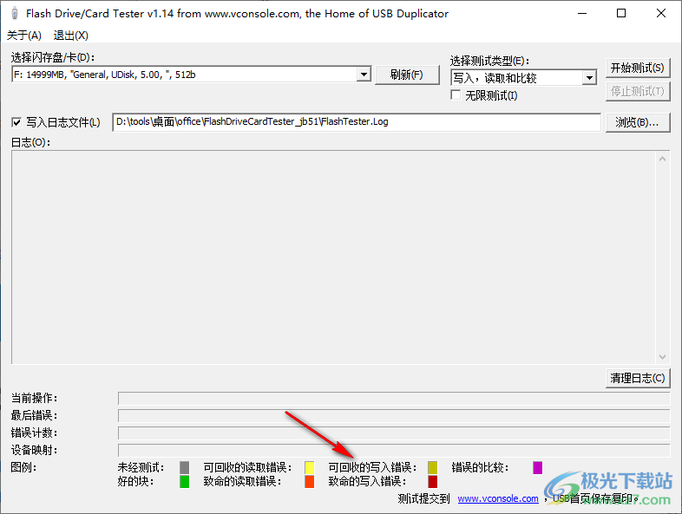Click the 浏览(B)... browse button

[637, 122]
